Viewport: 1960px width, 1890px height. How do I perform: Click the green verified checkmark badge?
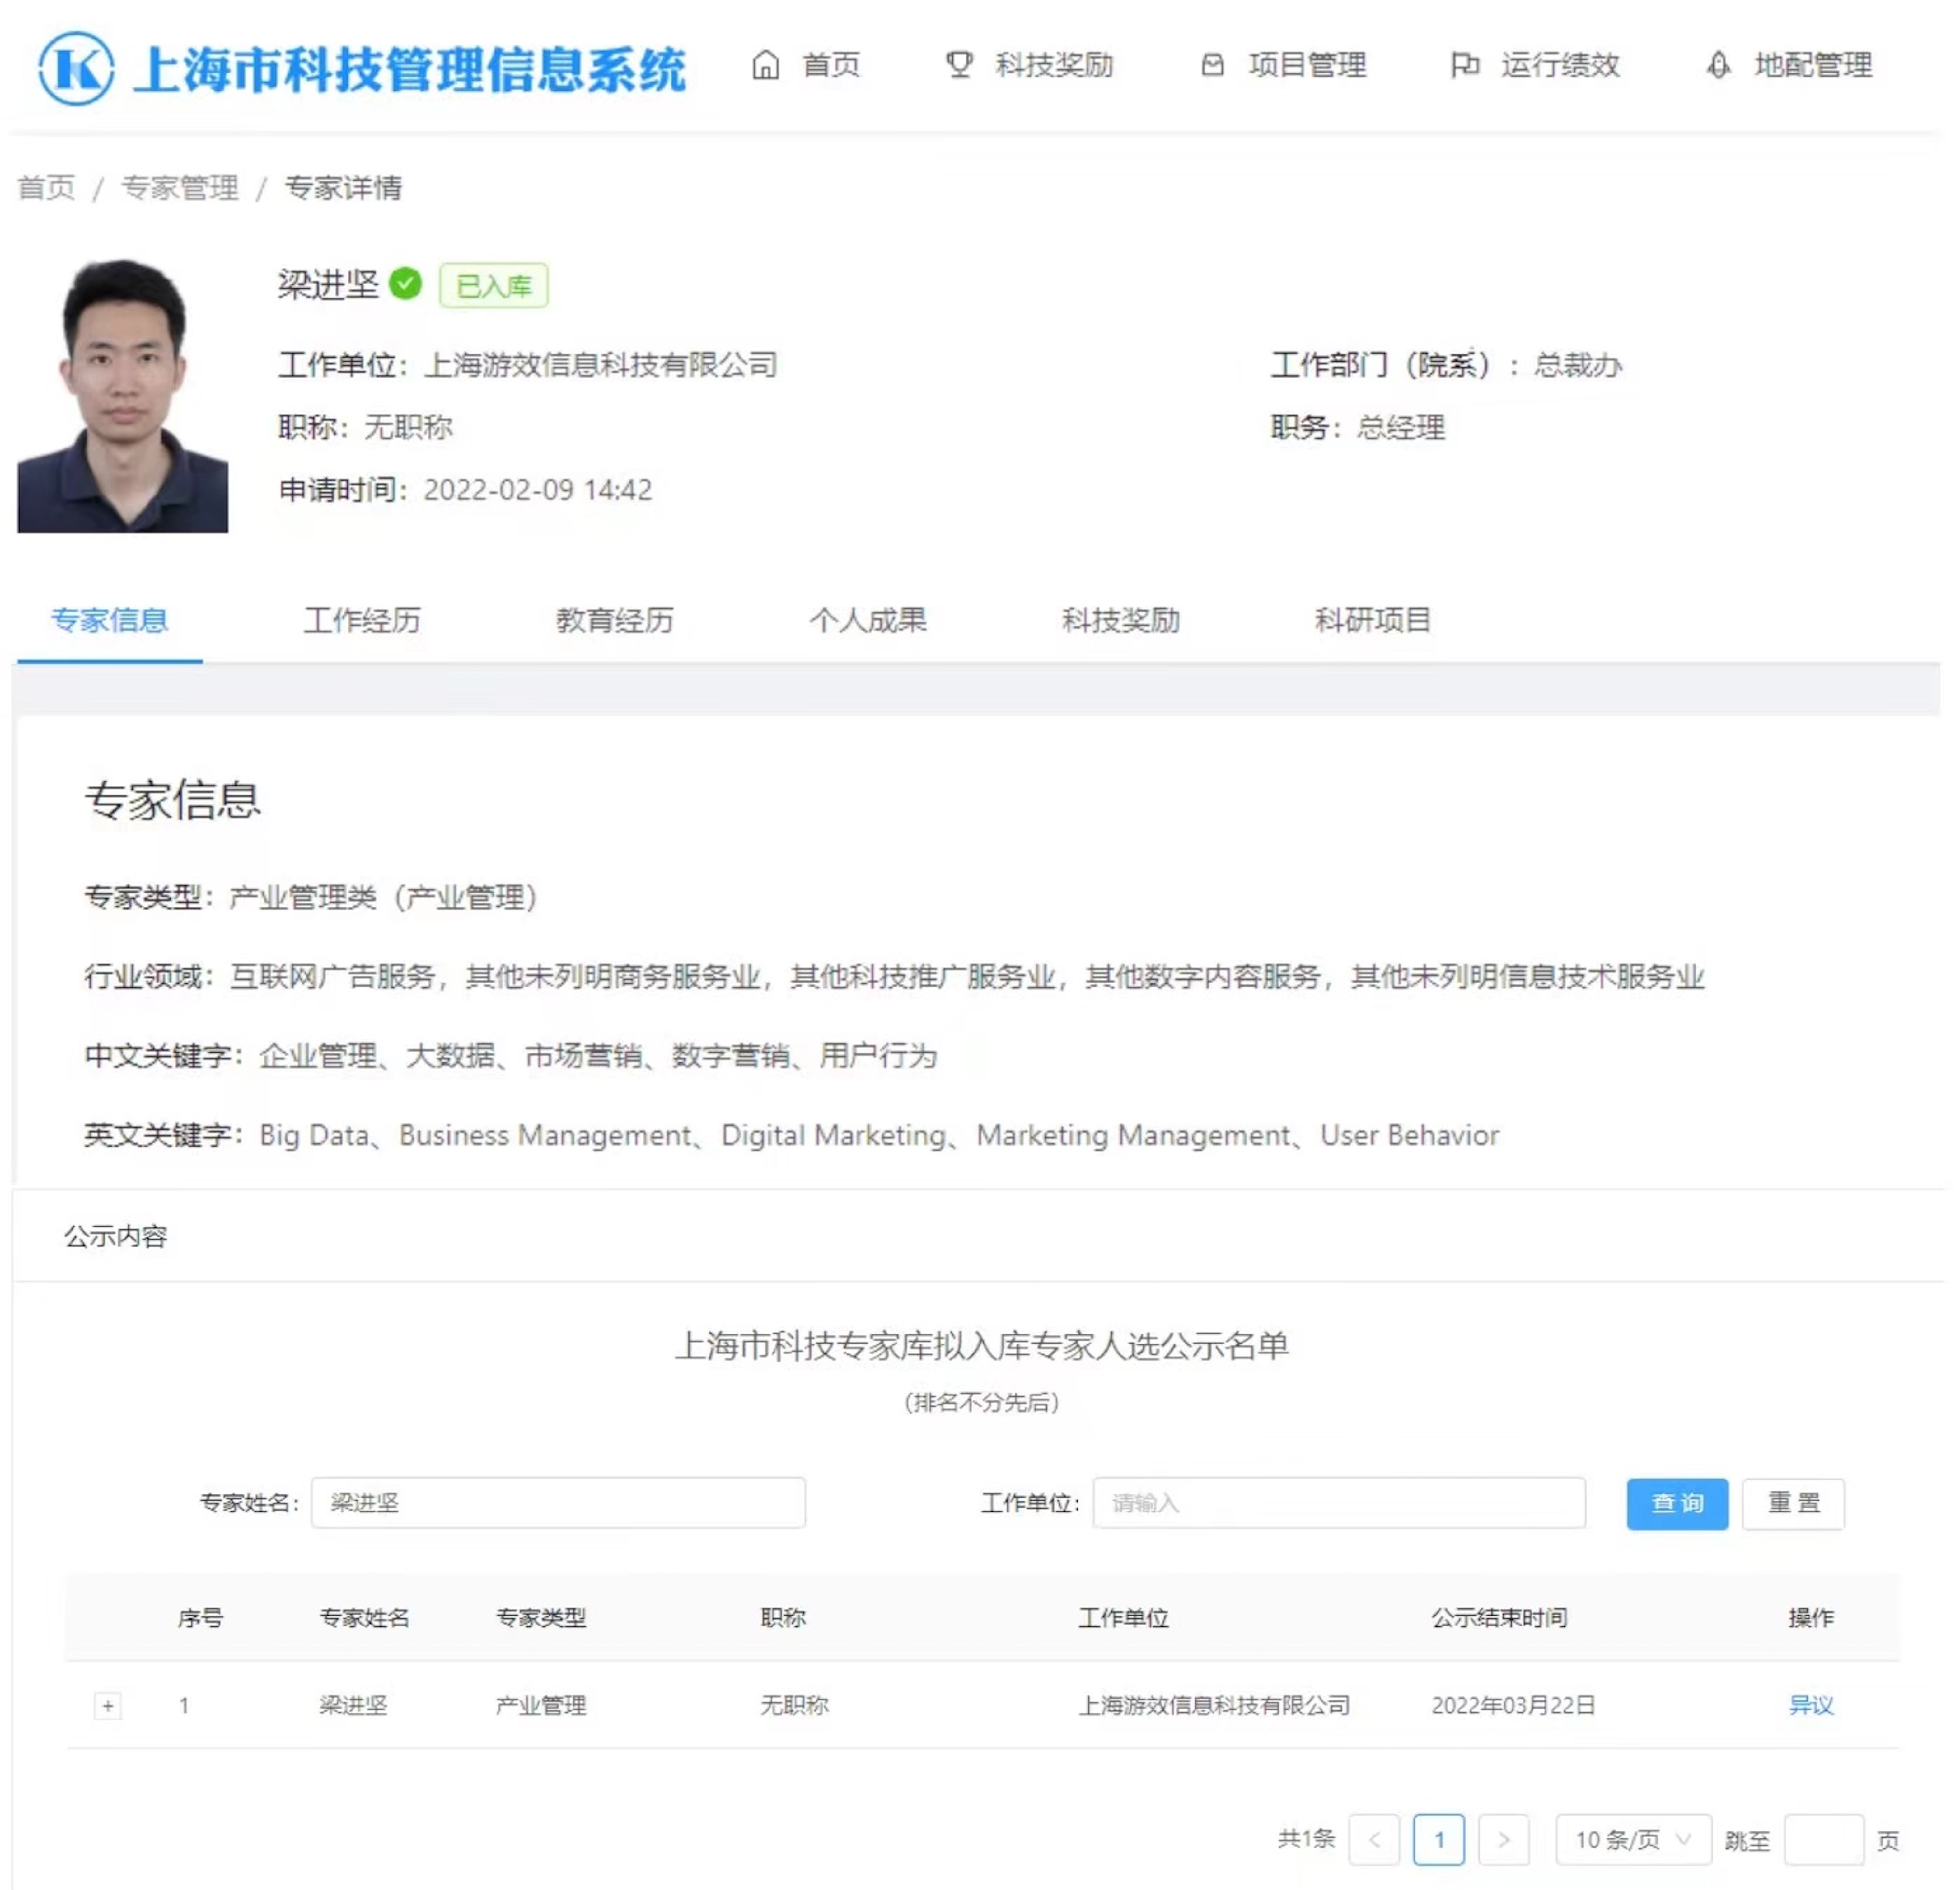click(x=405, y=284)
